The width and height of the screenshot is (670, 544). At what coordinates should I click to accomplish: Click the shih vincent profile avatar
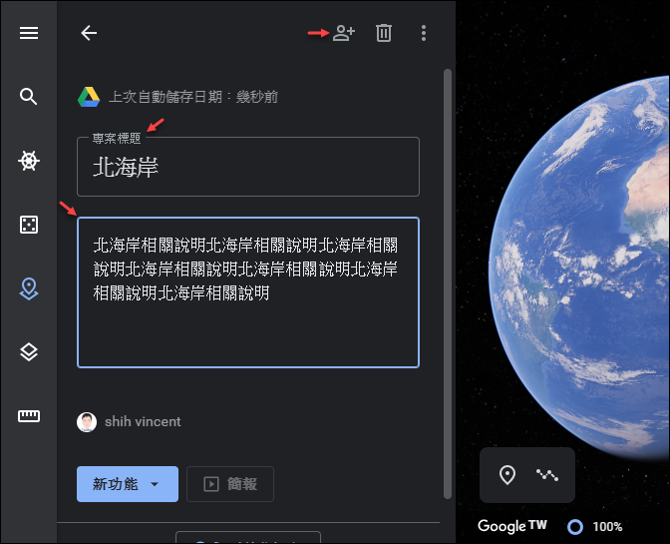pos(87,422)
